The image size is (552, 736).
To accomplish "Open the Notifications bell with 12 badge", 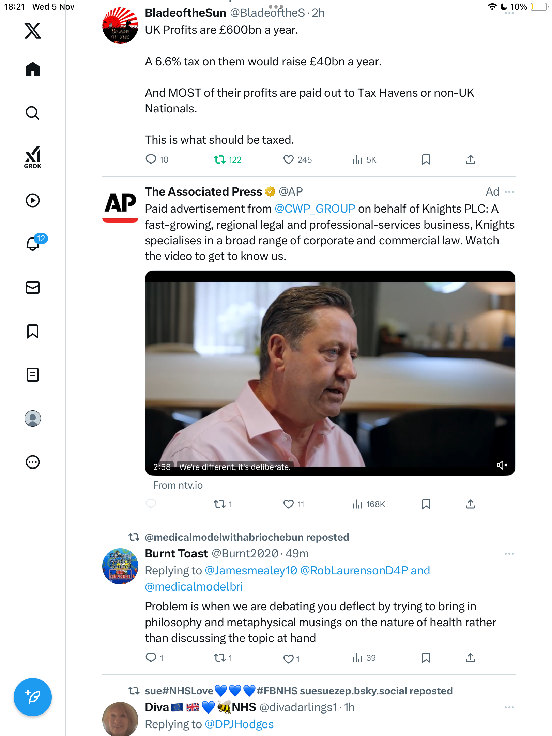I will [x=33, y=243].
